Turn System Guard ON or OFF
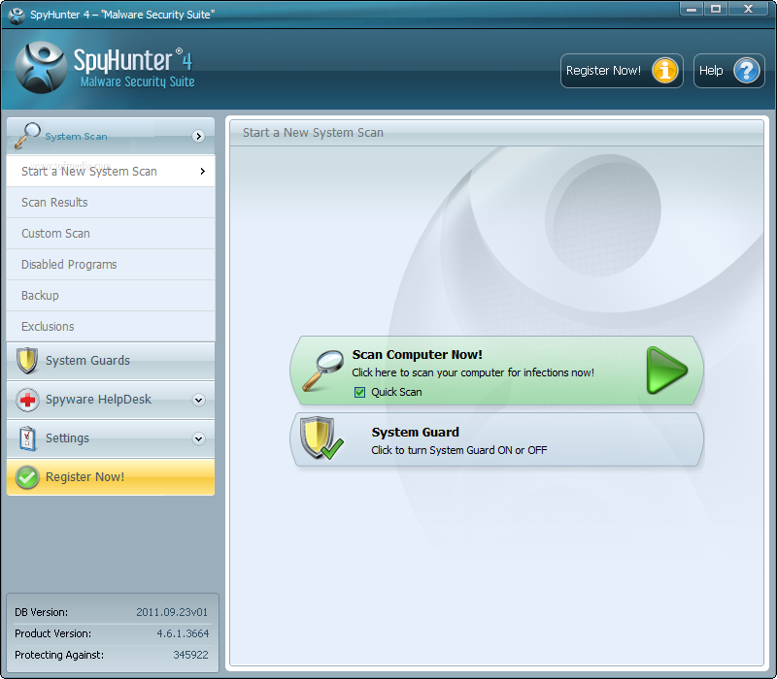Screen dimensions: 777x679 (495, 438)
